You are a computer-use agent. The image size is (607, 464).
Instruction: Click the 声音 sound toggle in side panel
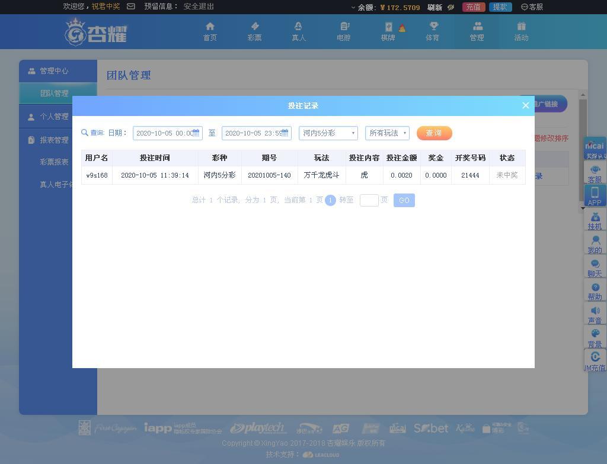click(595, 315)
